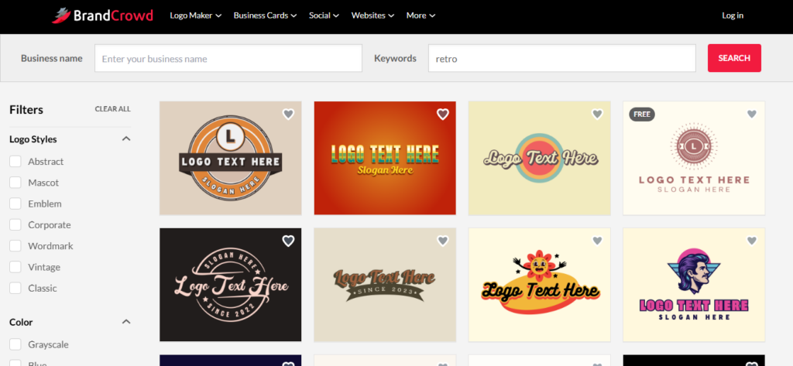
Task: Favorite the black script badge logo
Action: [288, 241]
